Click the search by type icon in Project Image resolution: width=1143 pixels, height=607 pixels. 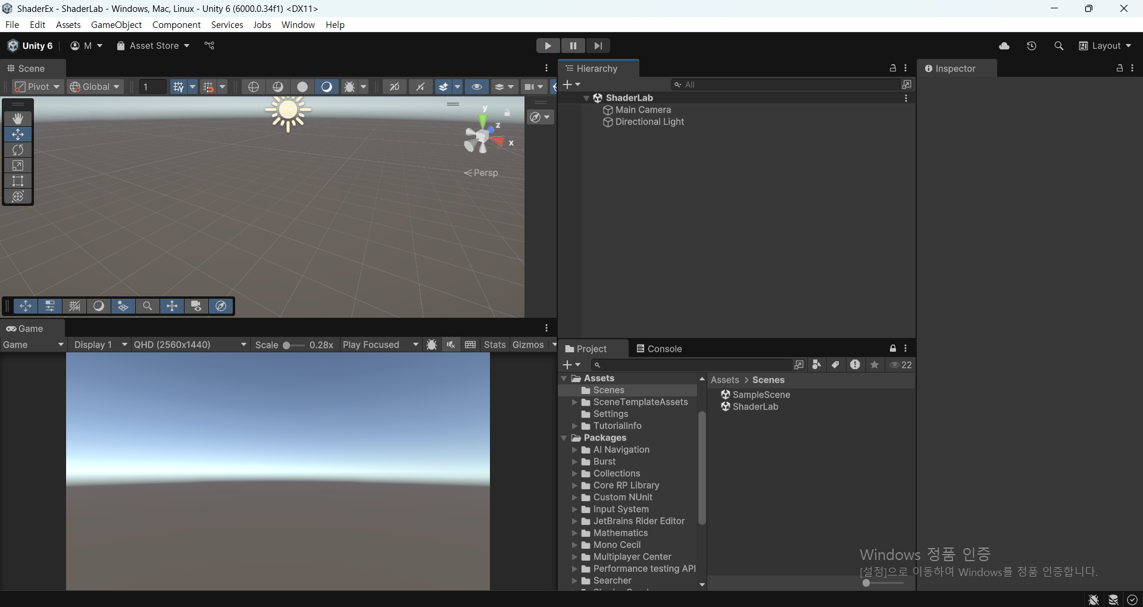pyautogui.click(x=817, y=365)
